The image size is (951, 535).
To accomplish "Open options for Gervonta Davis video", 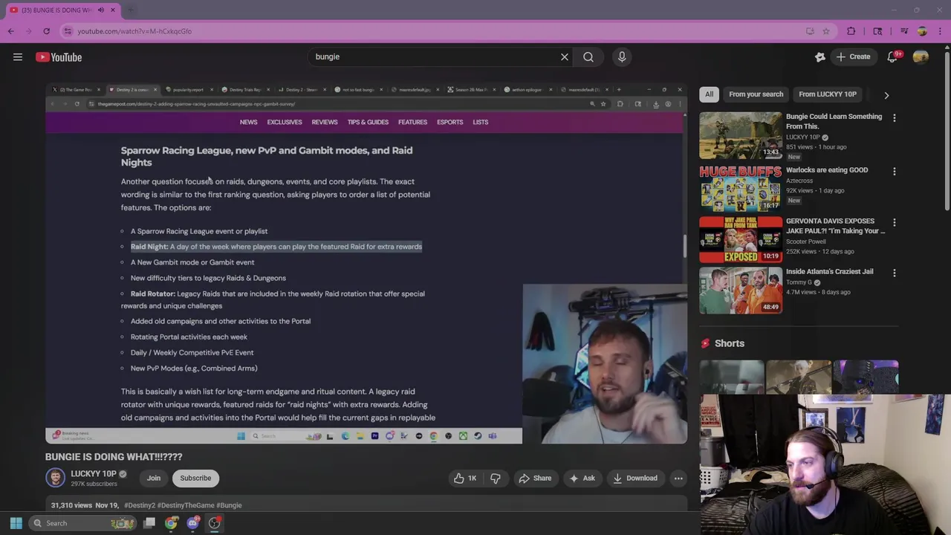I will pos(894,223).
